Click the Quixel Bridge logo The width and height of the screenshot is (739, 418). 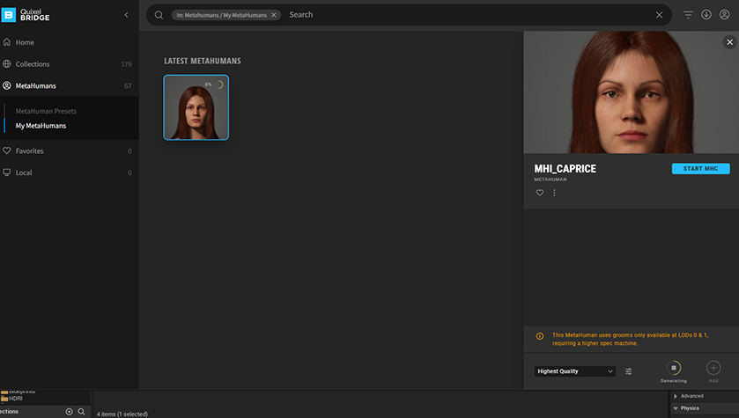click(x=27, y=15)
